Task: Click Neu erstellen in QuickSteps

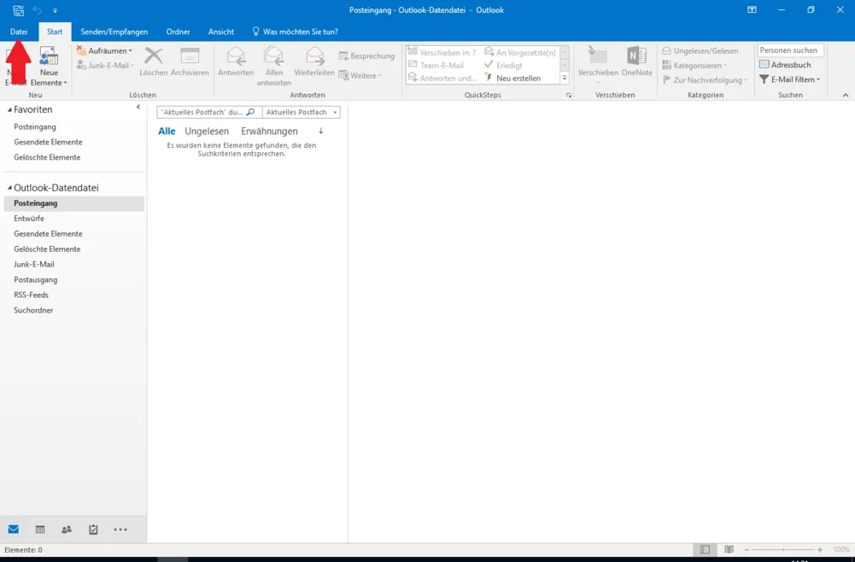Action: click(x=518, y=79)
